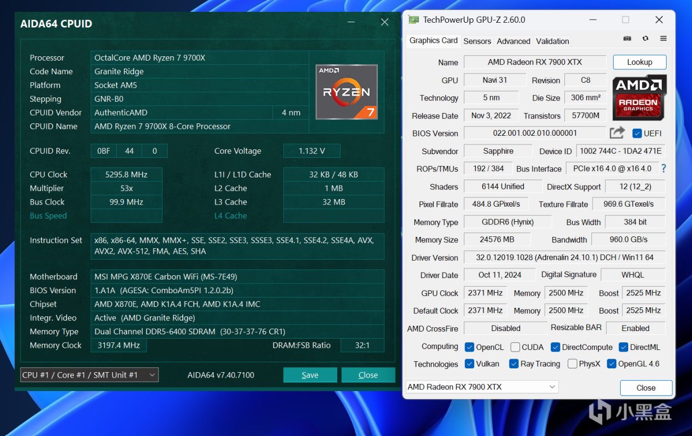The image size is (692, 436).
Task: Toggle the OpenGL 4.6 checkbox
Action: 611,364
